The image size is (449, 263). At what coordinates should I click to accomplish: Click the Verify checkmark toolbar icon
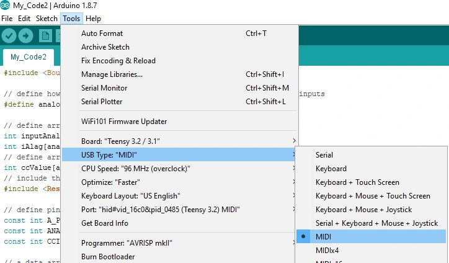9,36
